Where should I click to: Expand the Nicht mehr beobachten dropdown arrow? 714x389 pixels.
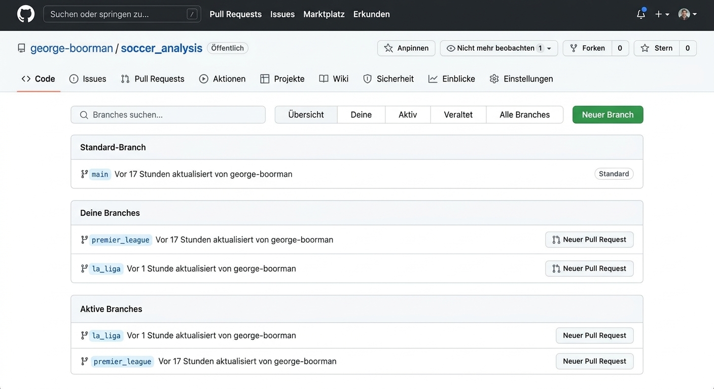(x=549, y=49)
